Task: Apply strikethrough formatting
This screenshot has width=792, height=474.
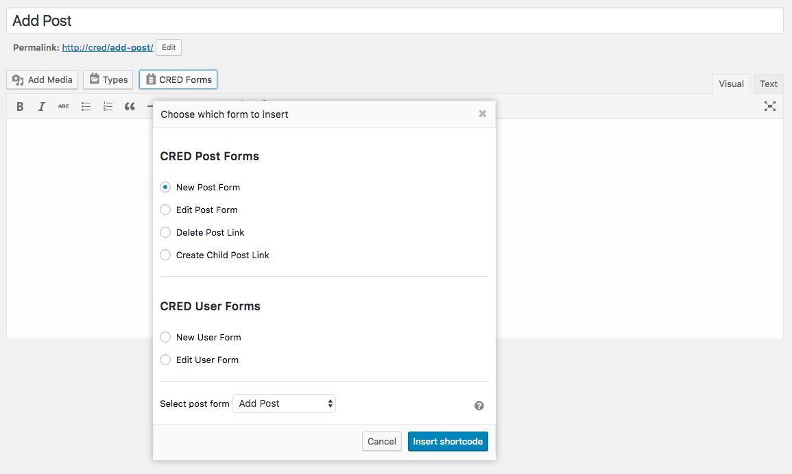Action: [x=64, y=106]
